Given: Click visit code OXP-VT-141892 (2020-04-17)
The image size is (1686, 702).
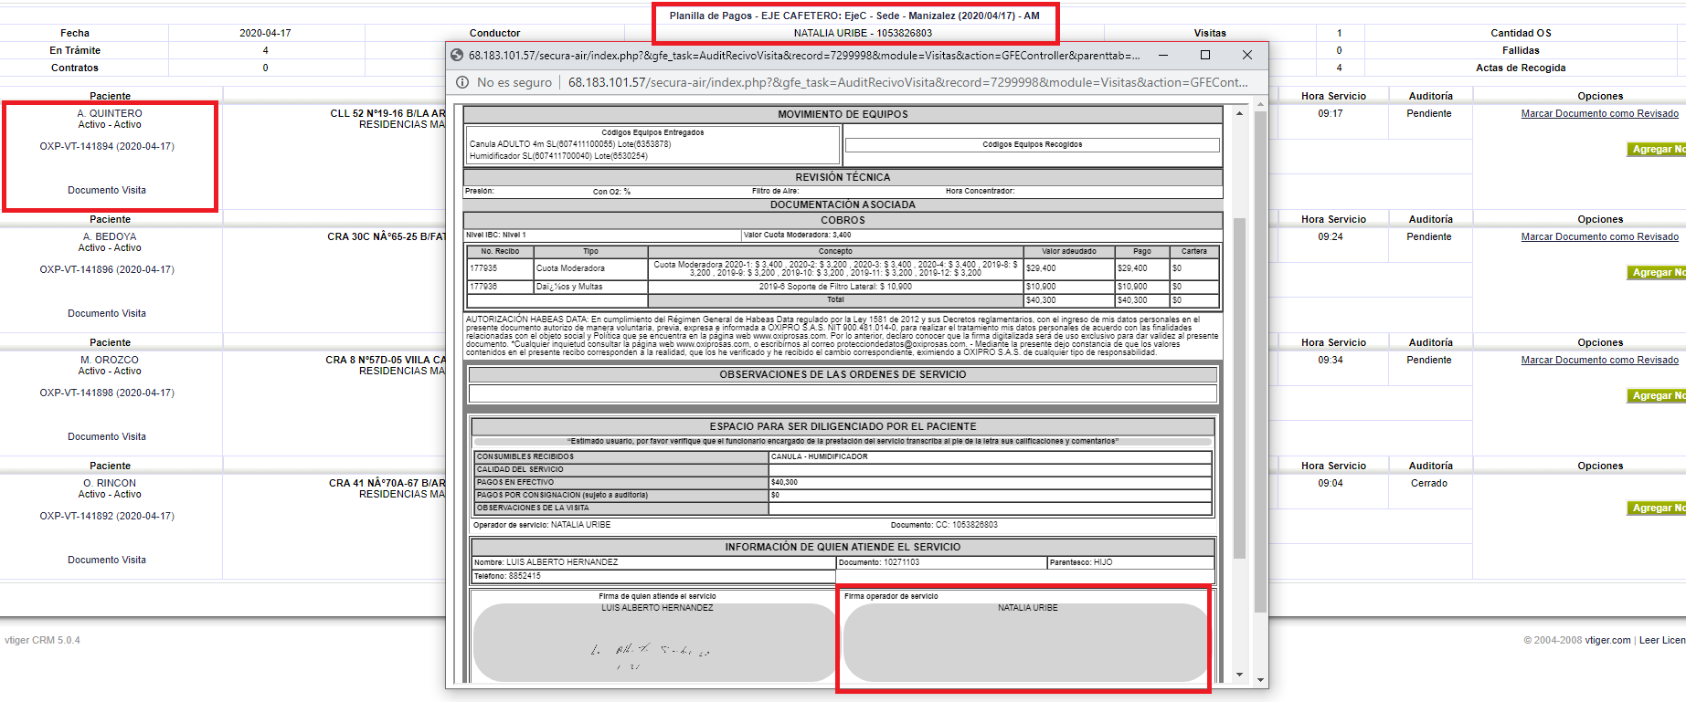Looking at the screenshot, I should [107, 516].
